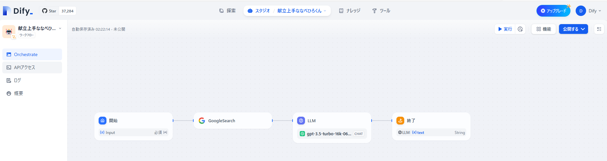This screenshot has width=607, height=161.
Task: Click the ログ document icon
Action: pyautogui.click(x=9, y=80)
